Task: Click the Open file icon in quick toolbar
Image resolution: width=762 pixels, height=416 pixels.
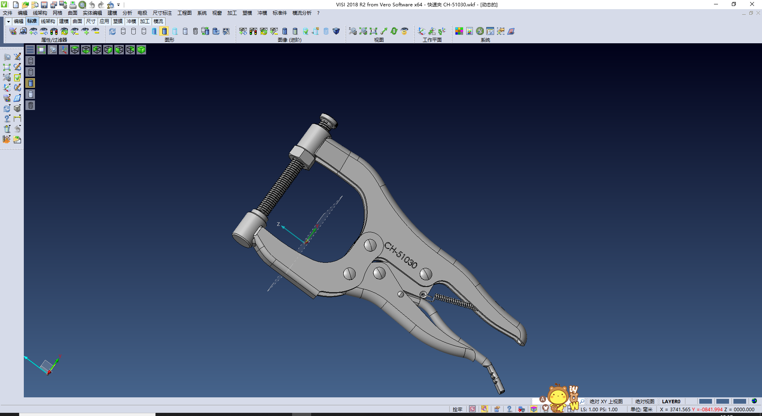Action: (25, 5)
